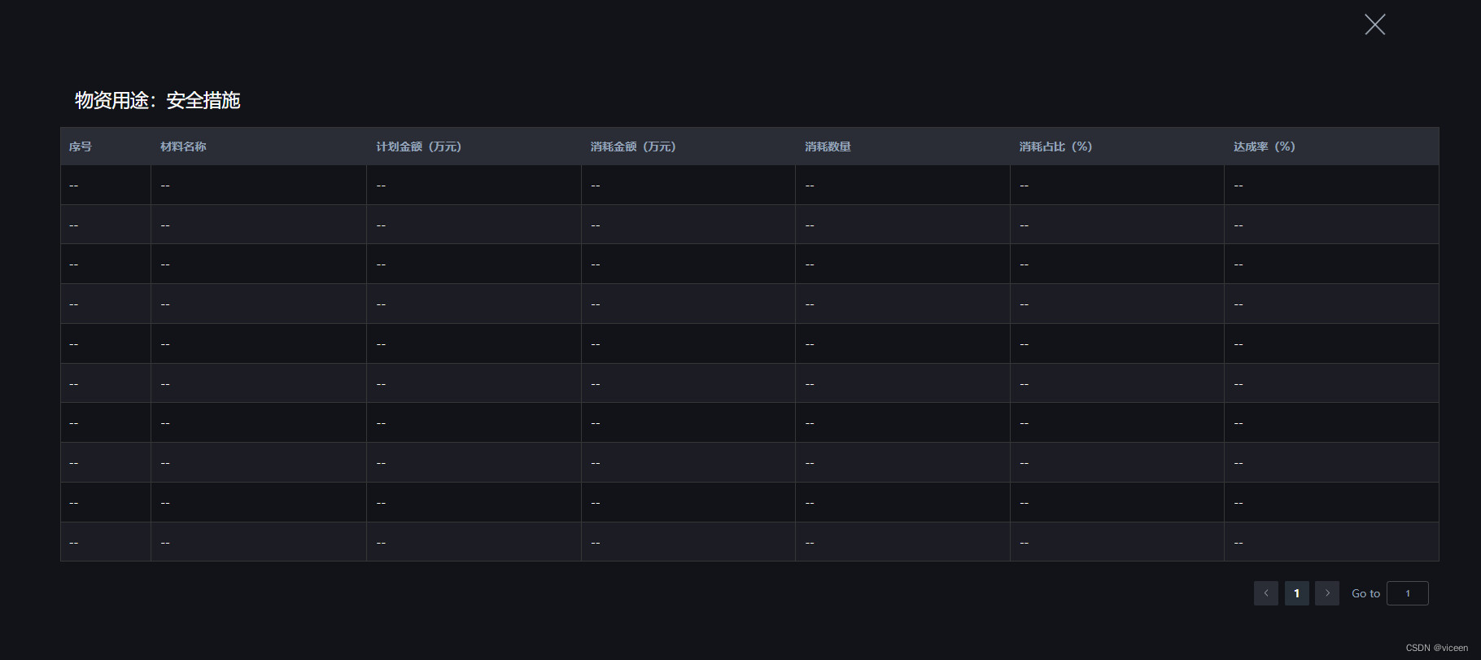The image size is (1481, 660).
Task: Click the 消耗占比（%）column header
Action: coord(1055,146)
